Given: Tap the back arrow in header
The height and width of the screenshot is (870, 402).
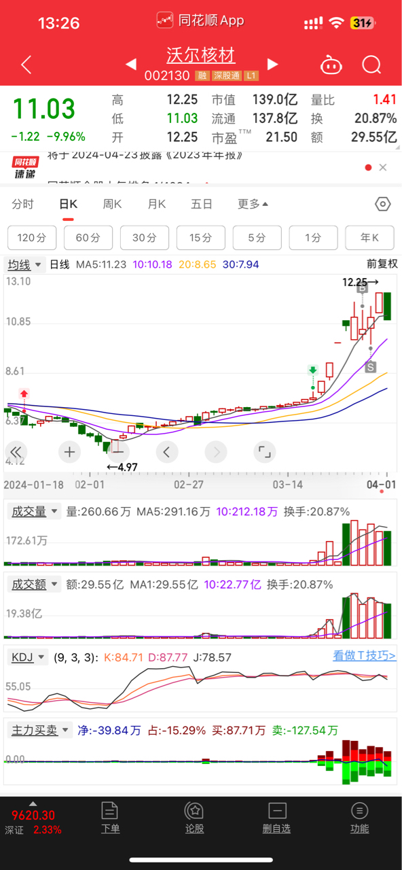Looking at the screenshot, I should [x=26, y=65].
